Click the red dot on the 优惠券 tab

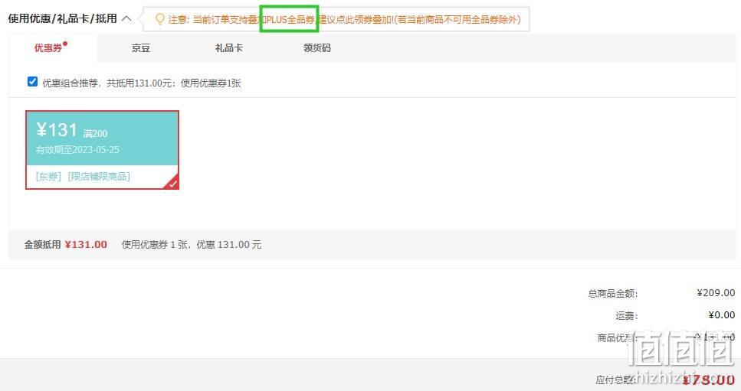(x=65, y=44)
